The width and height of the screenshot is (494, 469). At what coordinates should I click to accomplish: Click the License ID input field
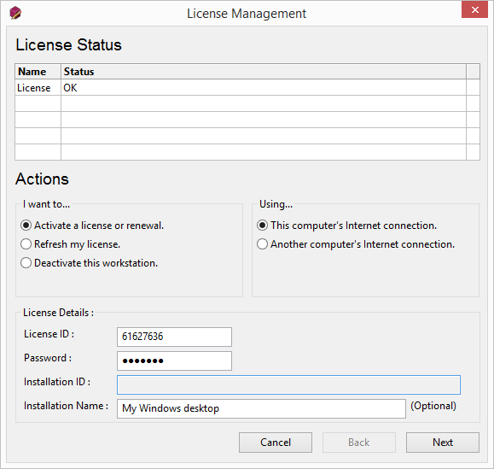coord(174,337)
